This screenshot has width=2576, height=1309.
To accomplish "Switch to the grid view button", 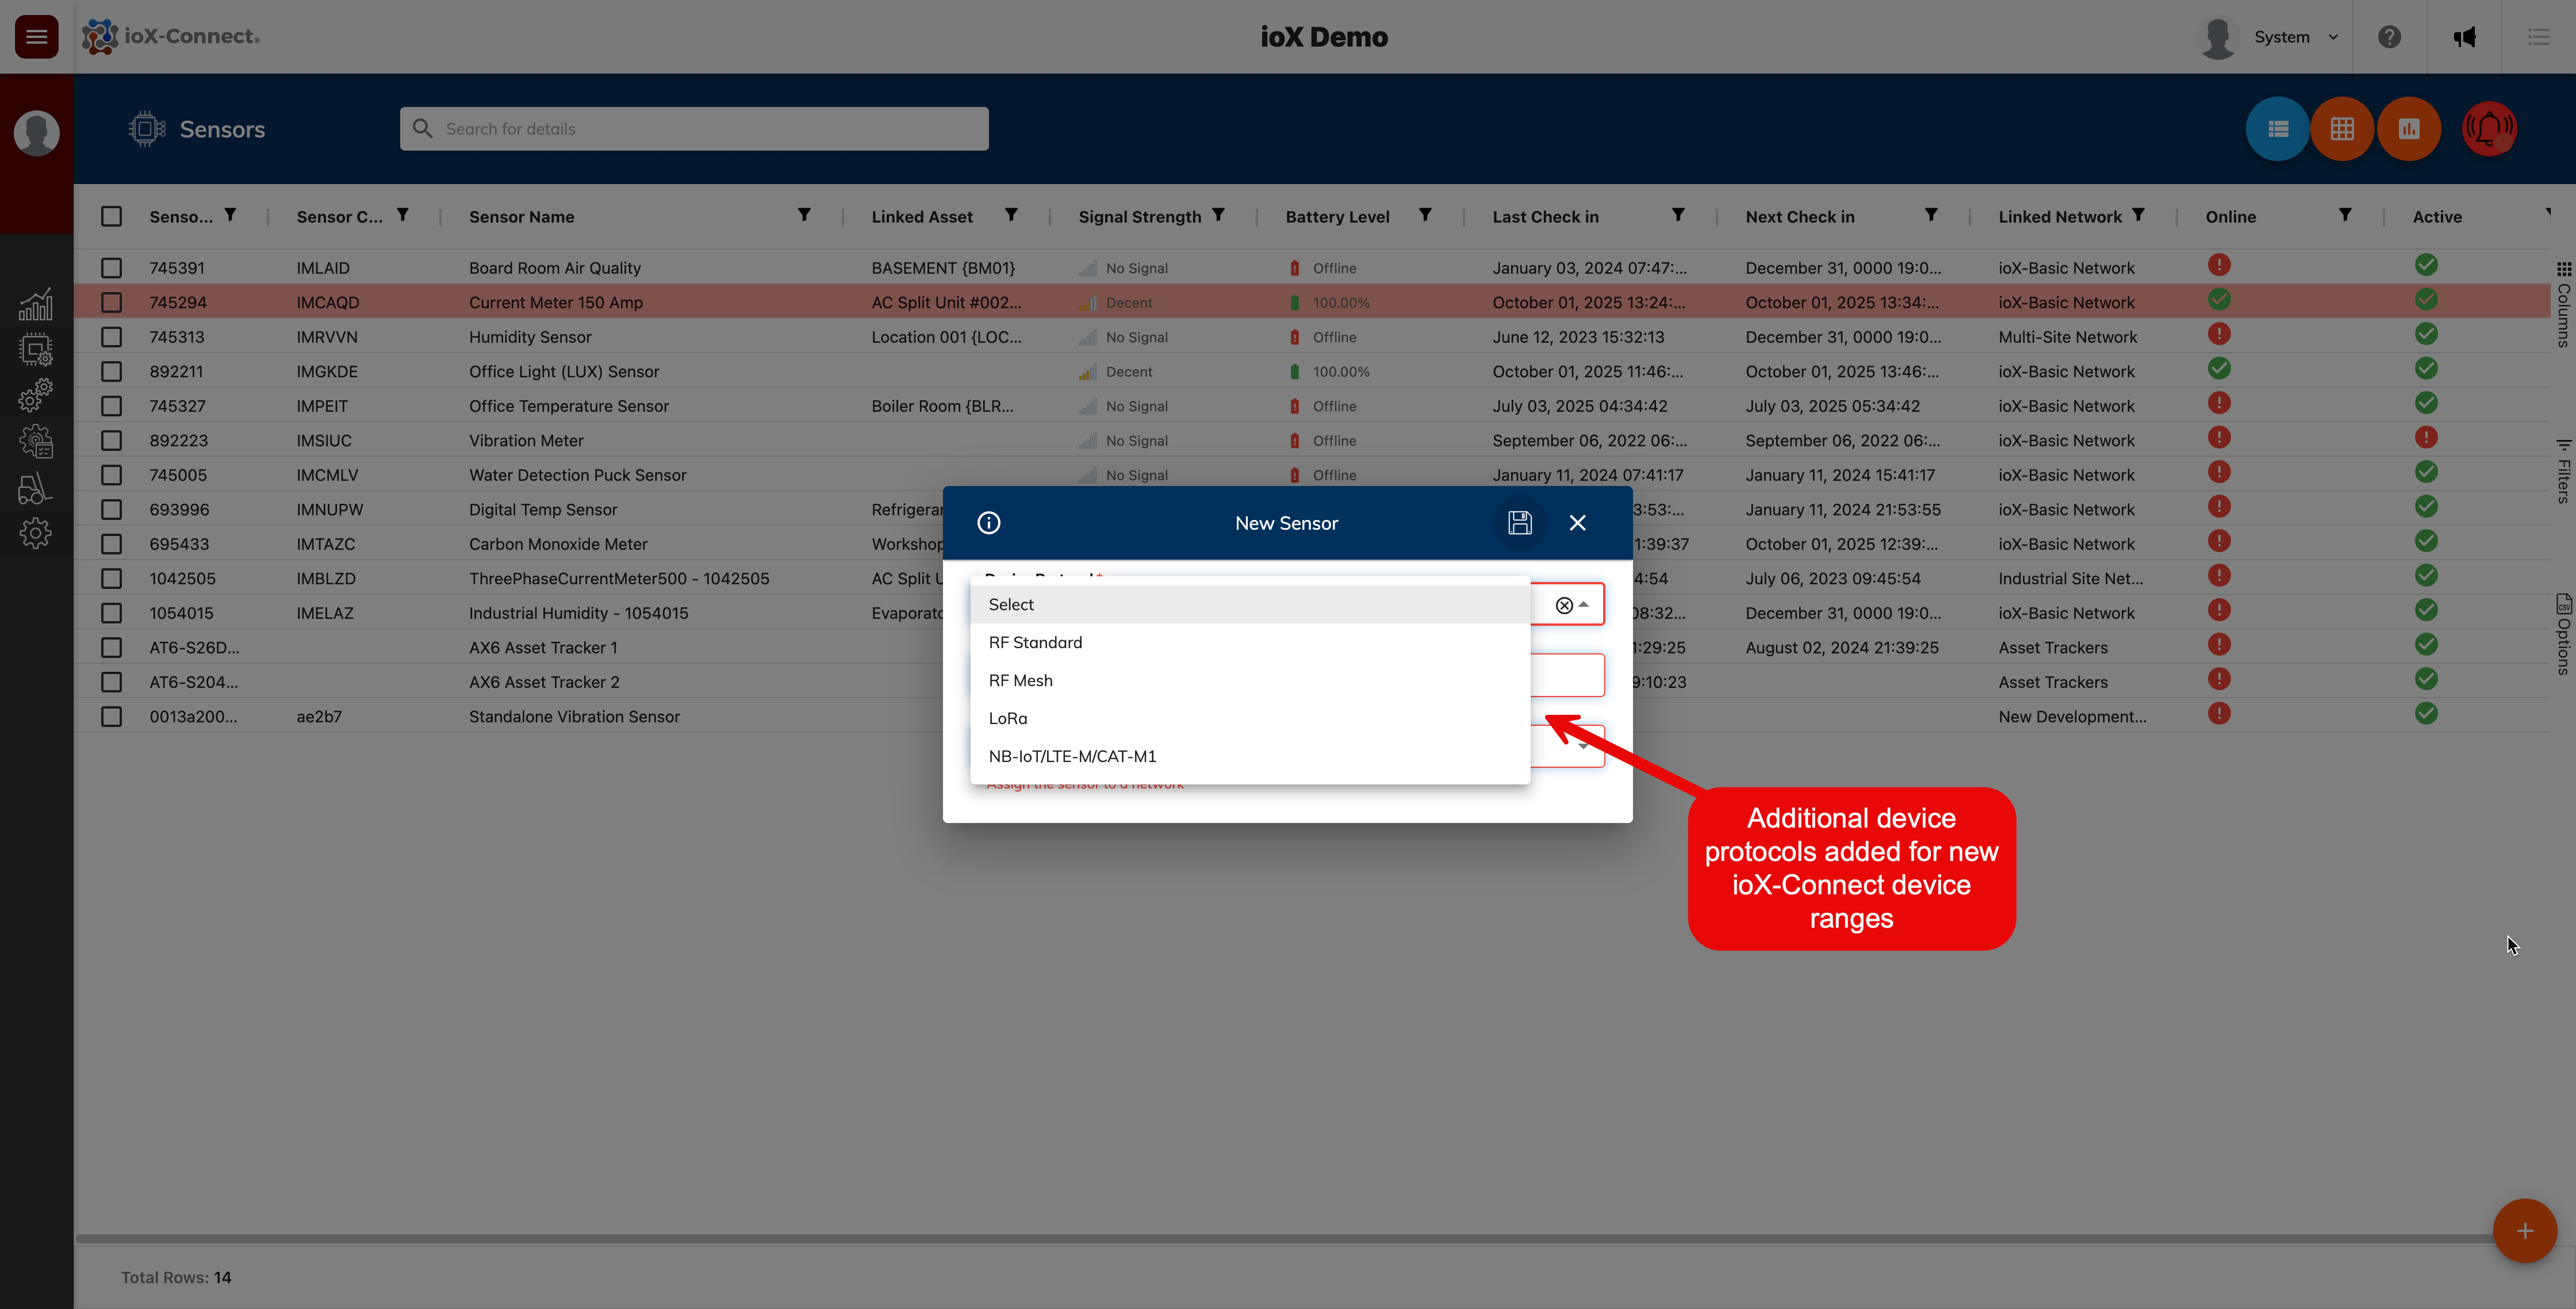I will coord(2342,129).
